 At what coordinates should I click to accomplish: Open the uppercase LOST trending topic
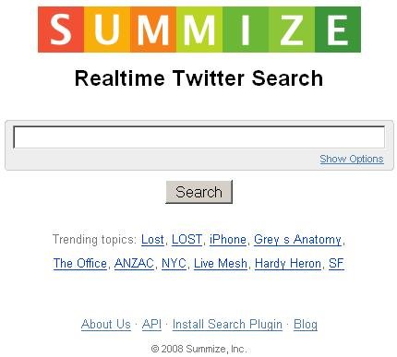coord(186,239)
